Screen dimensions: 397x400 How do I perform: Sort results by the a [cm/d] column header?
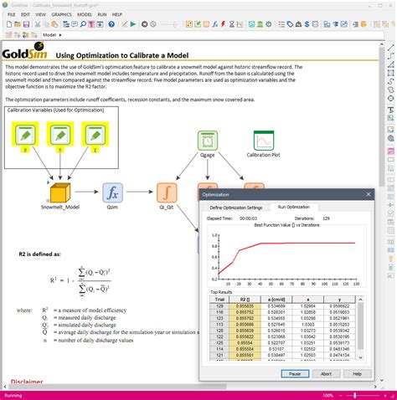[x=276, y=300]
